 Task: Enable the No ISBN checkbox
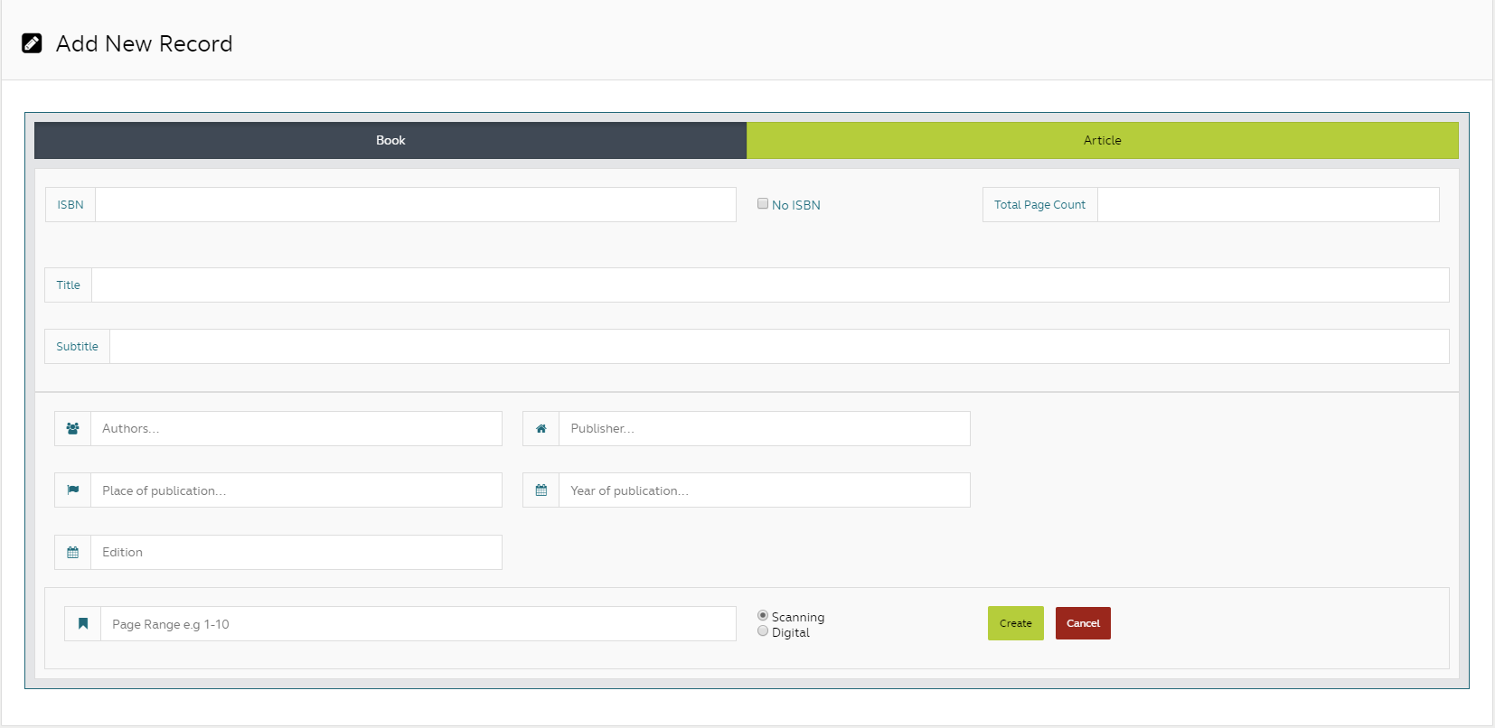[x=763, y=204]
